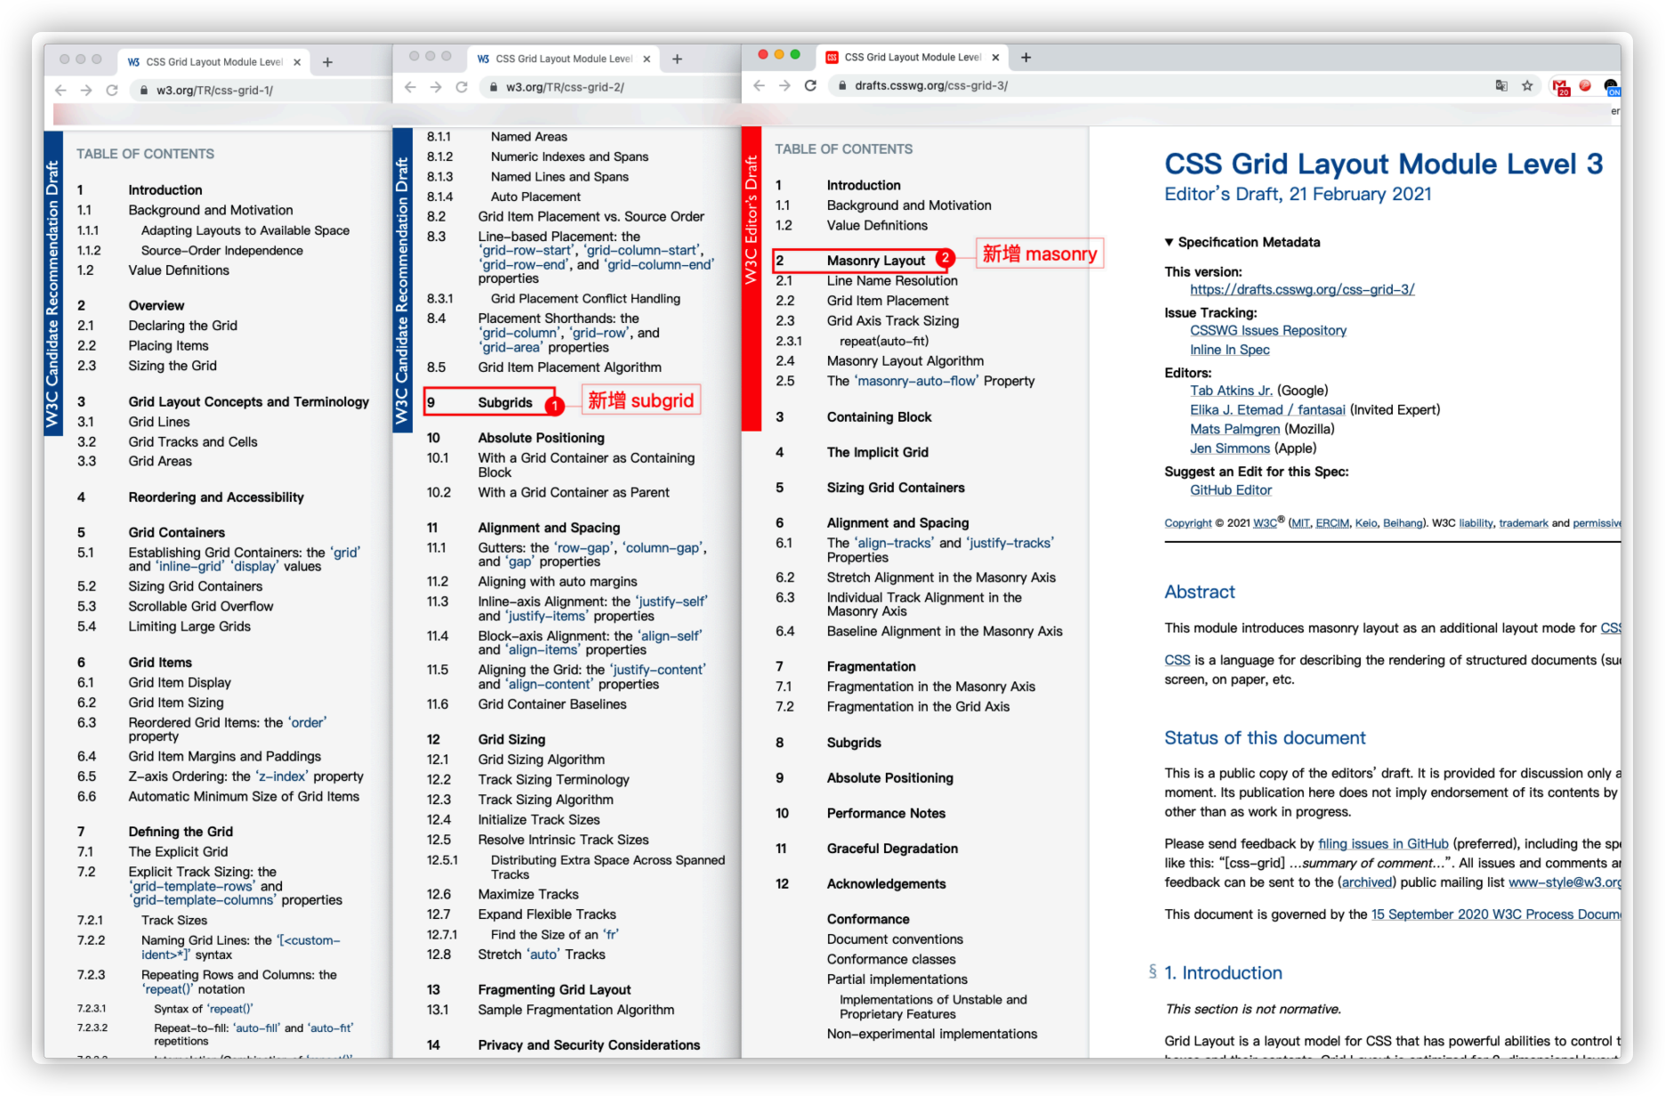Go forward in the css-grid-3 window

(784, 85)
